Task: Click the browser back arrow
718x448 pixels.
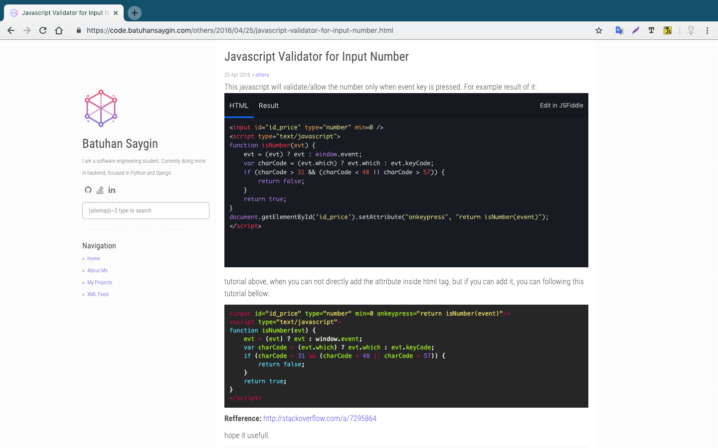Action: (x=11, y=30)
